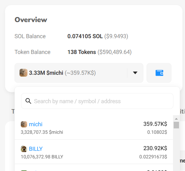Click the michi token icon in the list
This screenshot has width=185, height=171.
pyautogui.click(x=24, y=124)
